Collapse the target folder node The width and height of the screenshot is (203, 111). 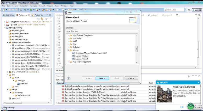[x=8, y=89]
